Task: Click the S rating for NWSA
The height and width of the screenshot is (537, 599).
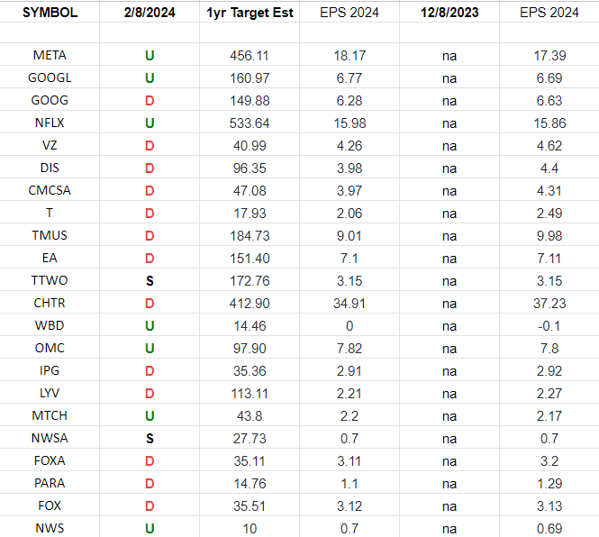Action: pyautogui.click(x=150, y=439)
